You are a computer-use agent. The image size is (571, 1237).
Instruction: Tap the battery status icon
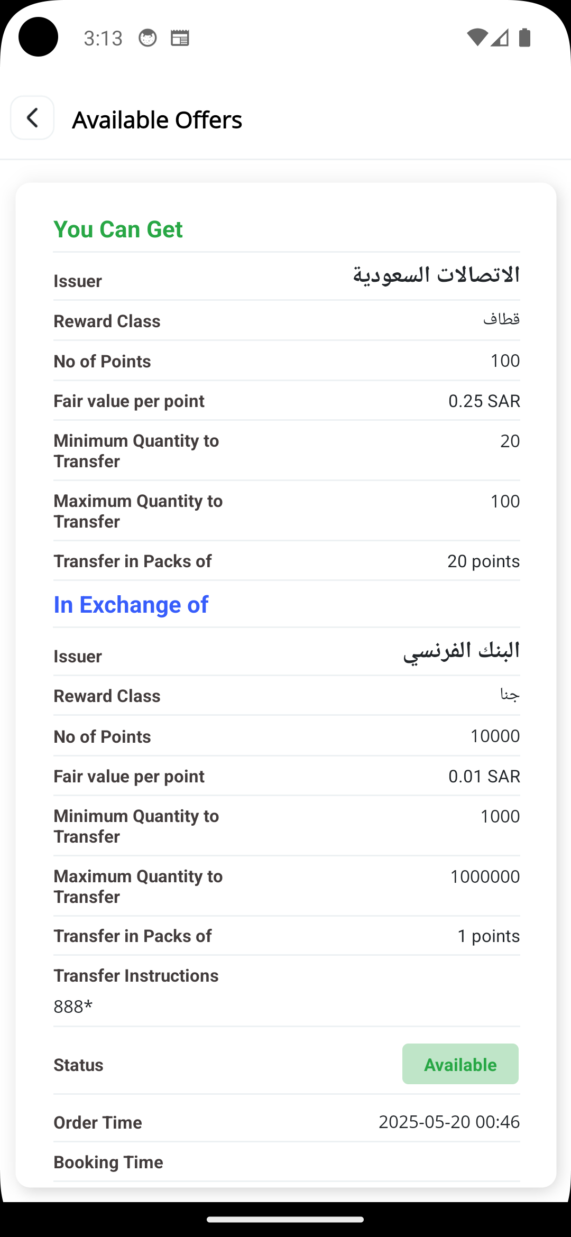524,38
